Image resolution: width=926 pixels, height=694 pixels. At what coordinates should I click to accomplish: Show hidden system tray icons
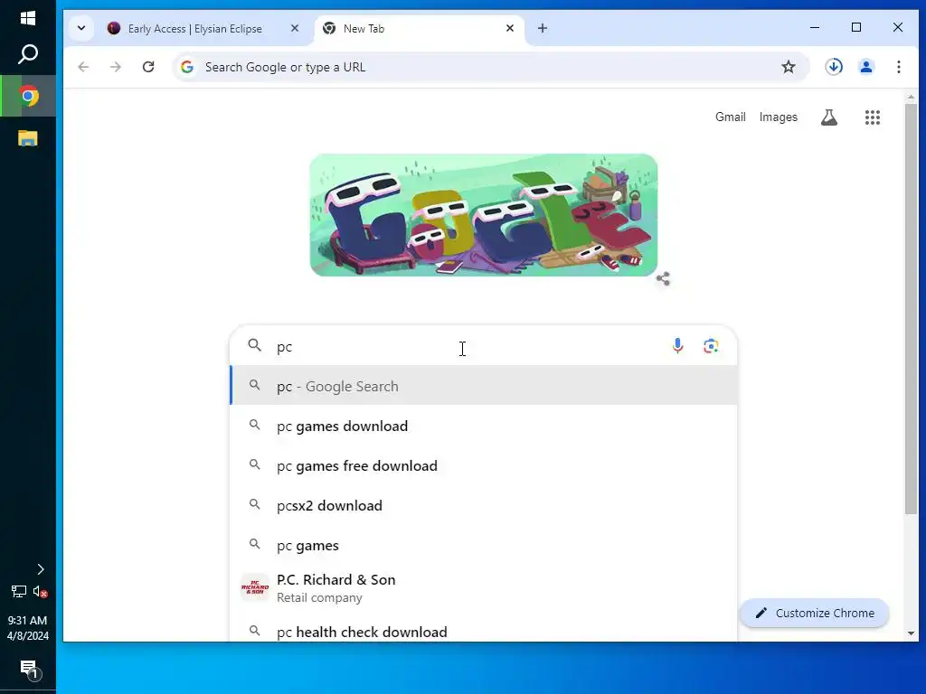(x=40, y=569)
